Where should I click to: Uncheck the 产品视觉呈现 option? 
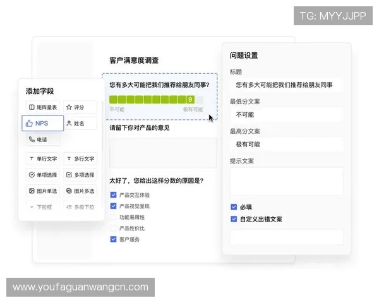click(113, 206)
